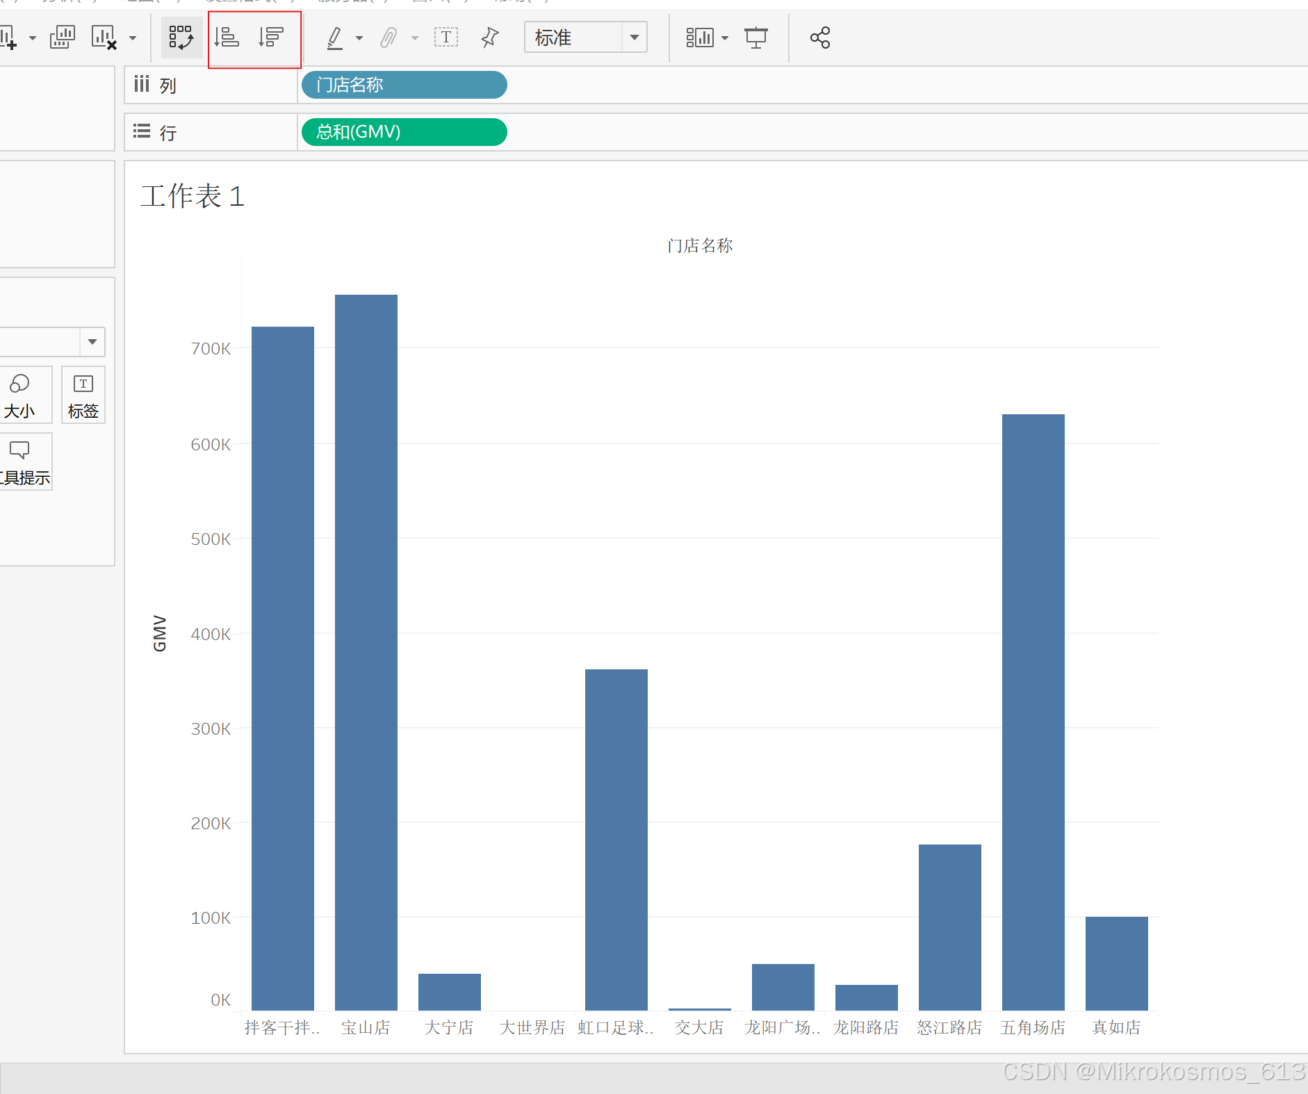
Task: Click the 400K axis tick label
Action: 211,635
